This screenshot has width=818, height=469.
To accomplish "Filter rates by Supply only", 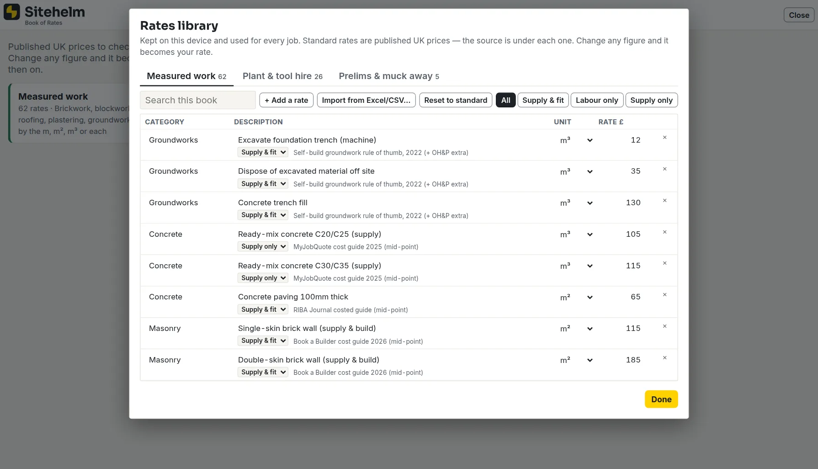I will pyautogui.click(x=651, y=100).
